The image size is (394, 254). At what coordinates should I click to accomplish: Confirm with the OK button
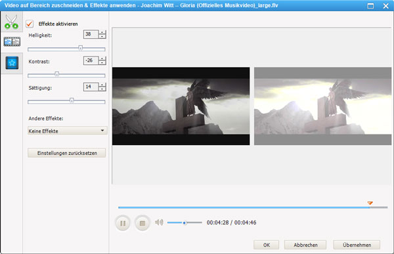(267, 245)
